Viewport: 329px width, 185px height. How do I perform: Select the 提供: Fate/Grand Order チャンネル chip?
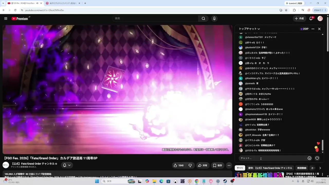(x=270, y=168)
